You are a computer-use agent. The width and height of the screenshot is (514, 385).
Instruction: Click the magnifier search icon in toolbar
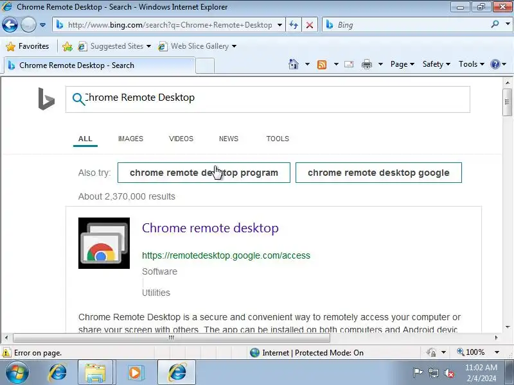pyautogui.click(x=495, y=24)
